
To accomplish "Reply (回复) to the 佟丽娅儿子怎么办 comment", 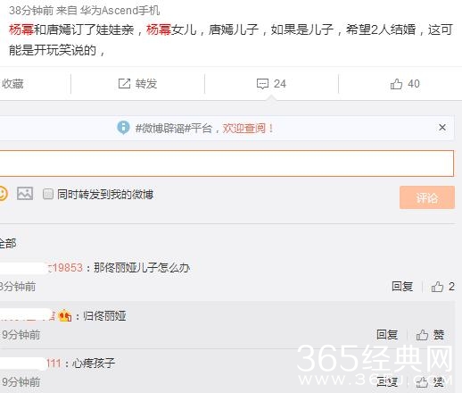I will click(402, 287).
